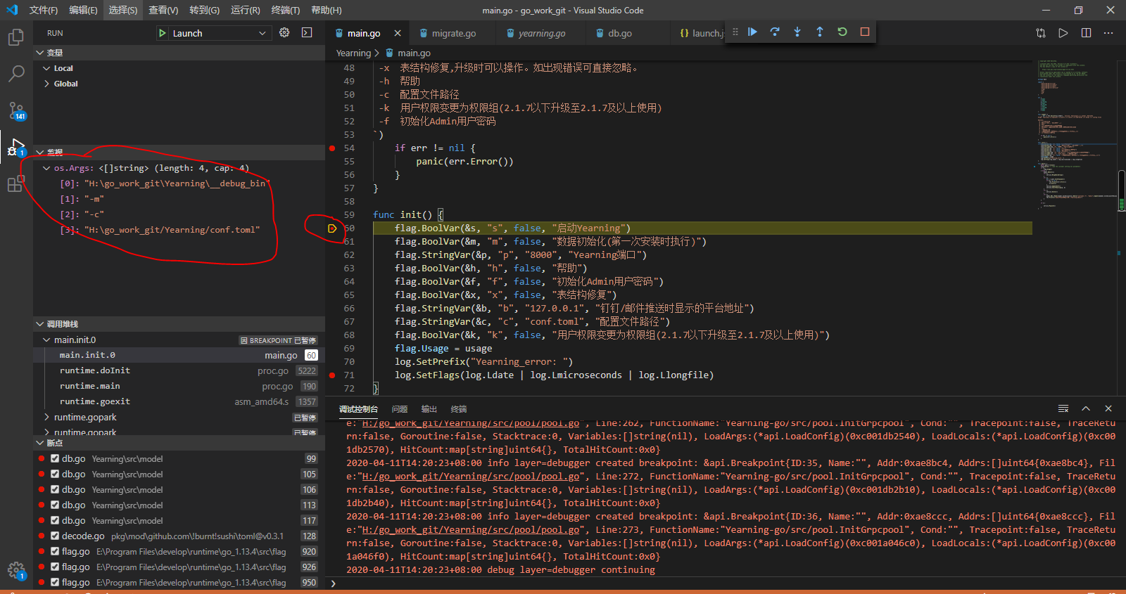Open the Search view in activity bar
The height and width of the screenshot is (594, 1126).
(x=15, y=73)
